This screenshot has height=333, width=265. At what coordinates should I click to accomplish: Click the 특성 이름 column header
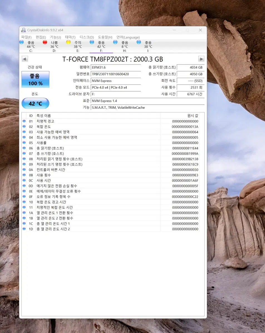click(x=98, y=115)
